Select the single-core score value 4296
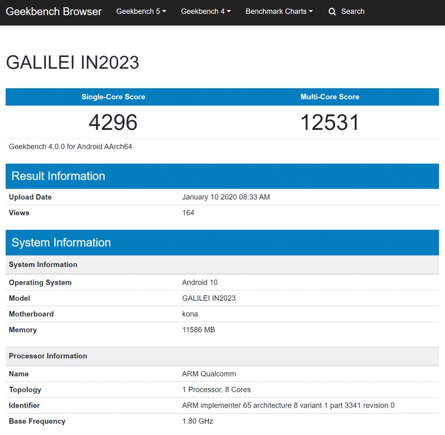Image resolution: width=445 pixels, height=435 pixels. coord(113,123)
